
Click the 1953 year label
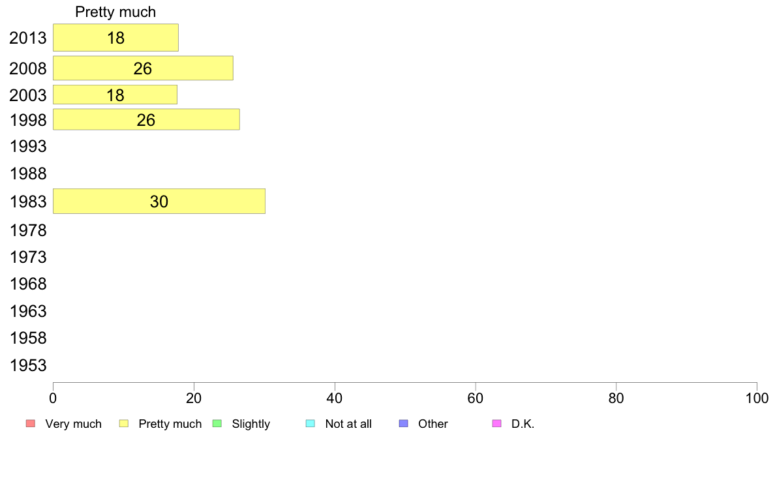point(28,365)
